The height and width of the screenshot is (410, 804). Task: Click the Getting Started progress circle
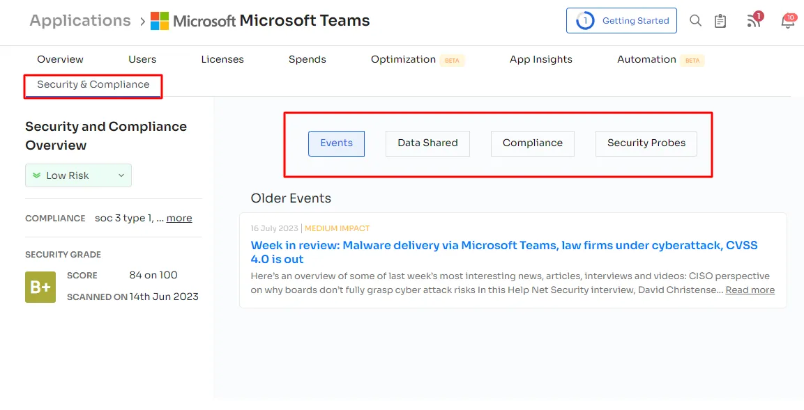(584, 20)
